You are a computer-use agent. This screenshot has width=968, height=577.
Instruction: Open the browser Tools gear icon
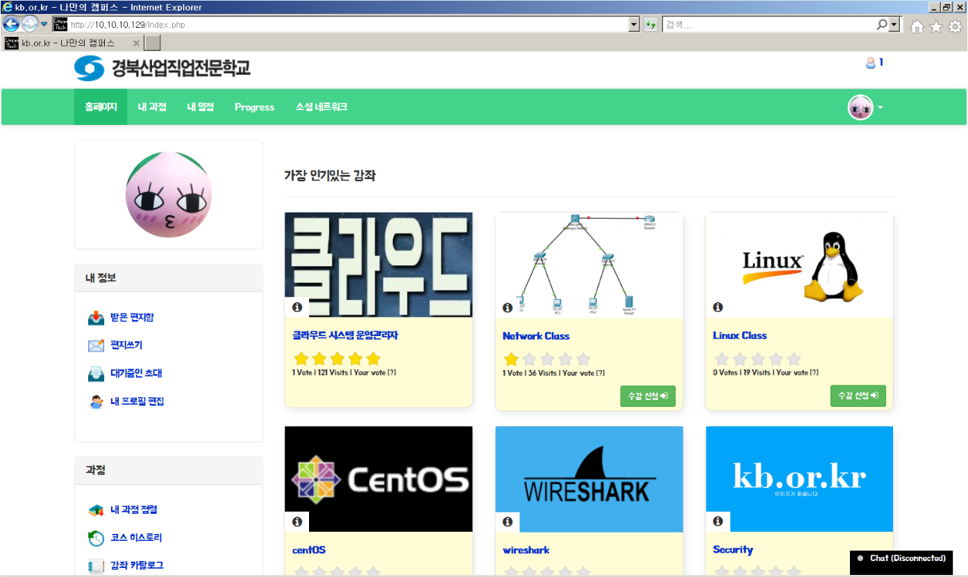pos(956,26)
